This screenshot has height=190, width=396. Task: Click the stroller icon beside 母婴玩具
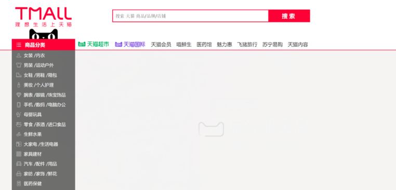pos(19,115)
